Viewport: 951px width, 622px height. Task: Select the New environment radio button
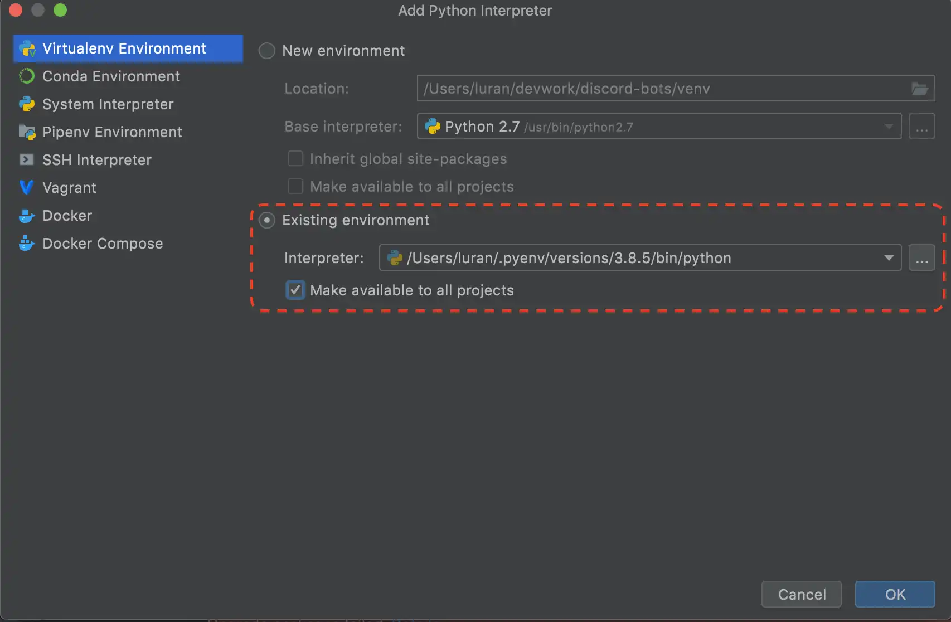266,51
